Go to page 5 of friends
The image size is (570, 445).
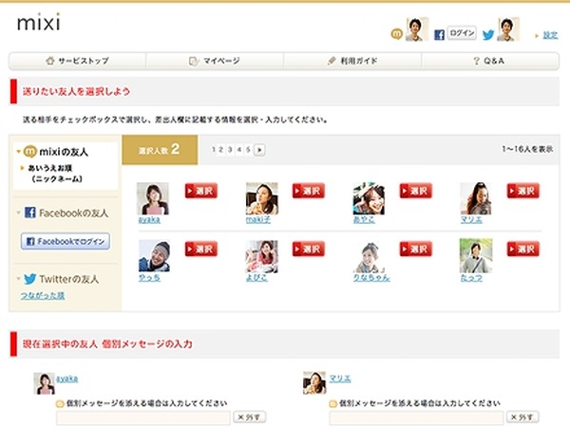(x=248, y=150)
